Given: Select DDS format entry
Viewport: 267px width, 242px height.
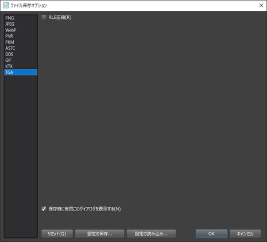Looking at the screenshot, I should (21, 54).
